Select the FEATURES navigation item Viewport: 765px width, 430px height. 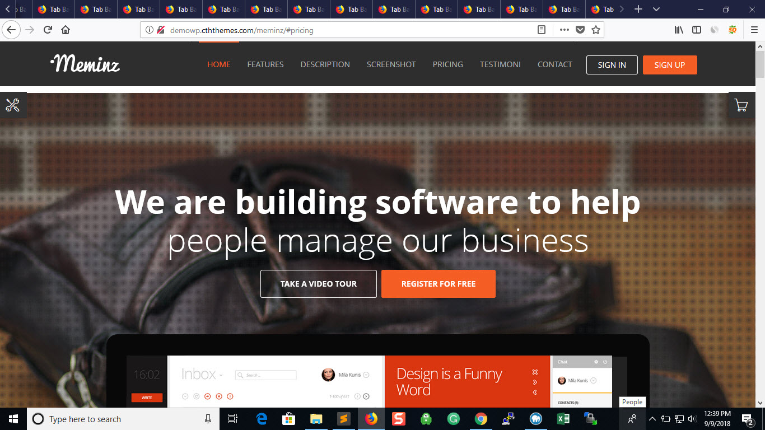point(265,64)
